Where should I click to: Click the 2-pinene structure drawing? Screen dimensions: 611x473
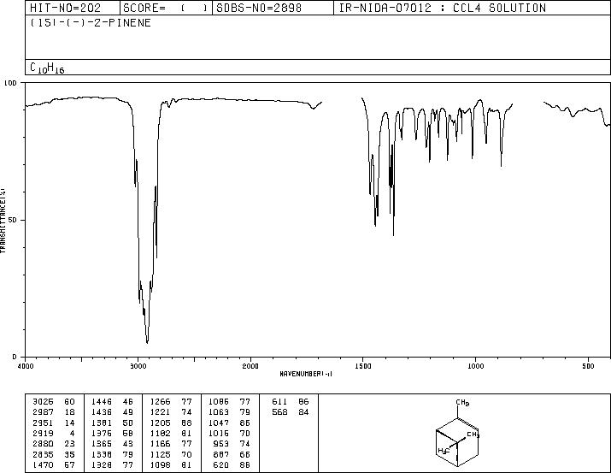(x=457, y=434)
